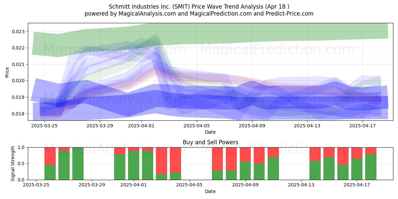Image resolution: width=398 pixels, height=199 pixels.
Task: Click the red sell portion of April 16 bar
Action: 343,156
